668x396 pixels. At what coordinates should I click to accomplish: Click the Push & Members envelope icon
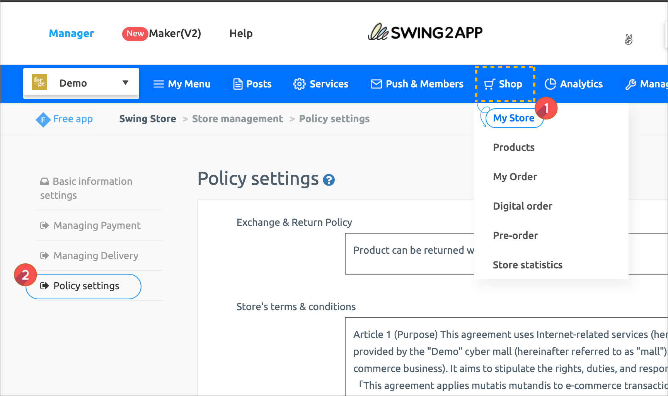tap(376, 84)
